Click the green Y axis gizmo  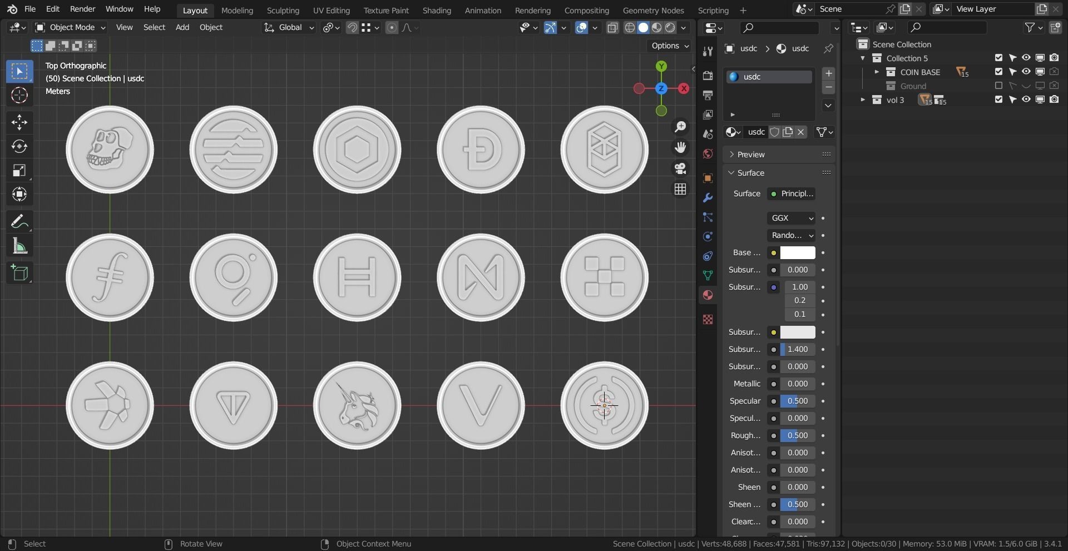661,66
